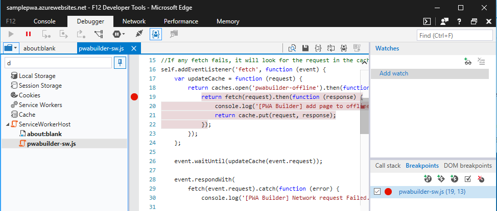Open Service Workers in the resource tree
497x211 pixels.
tap(40, 104)
